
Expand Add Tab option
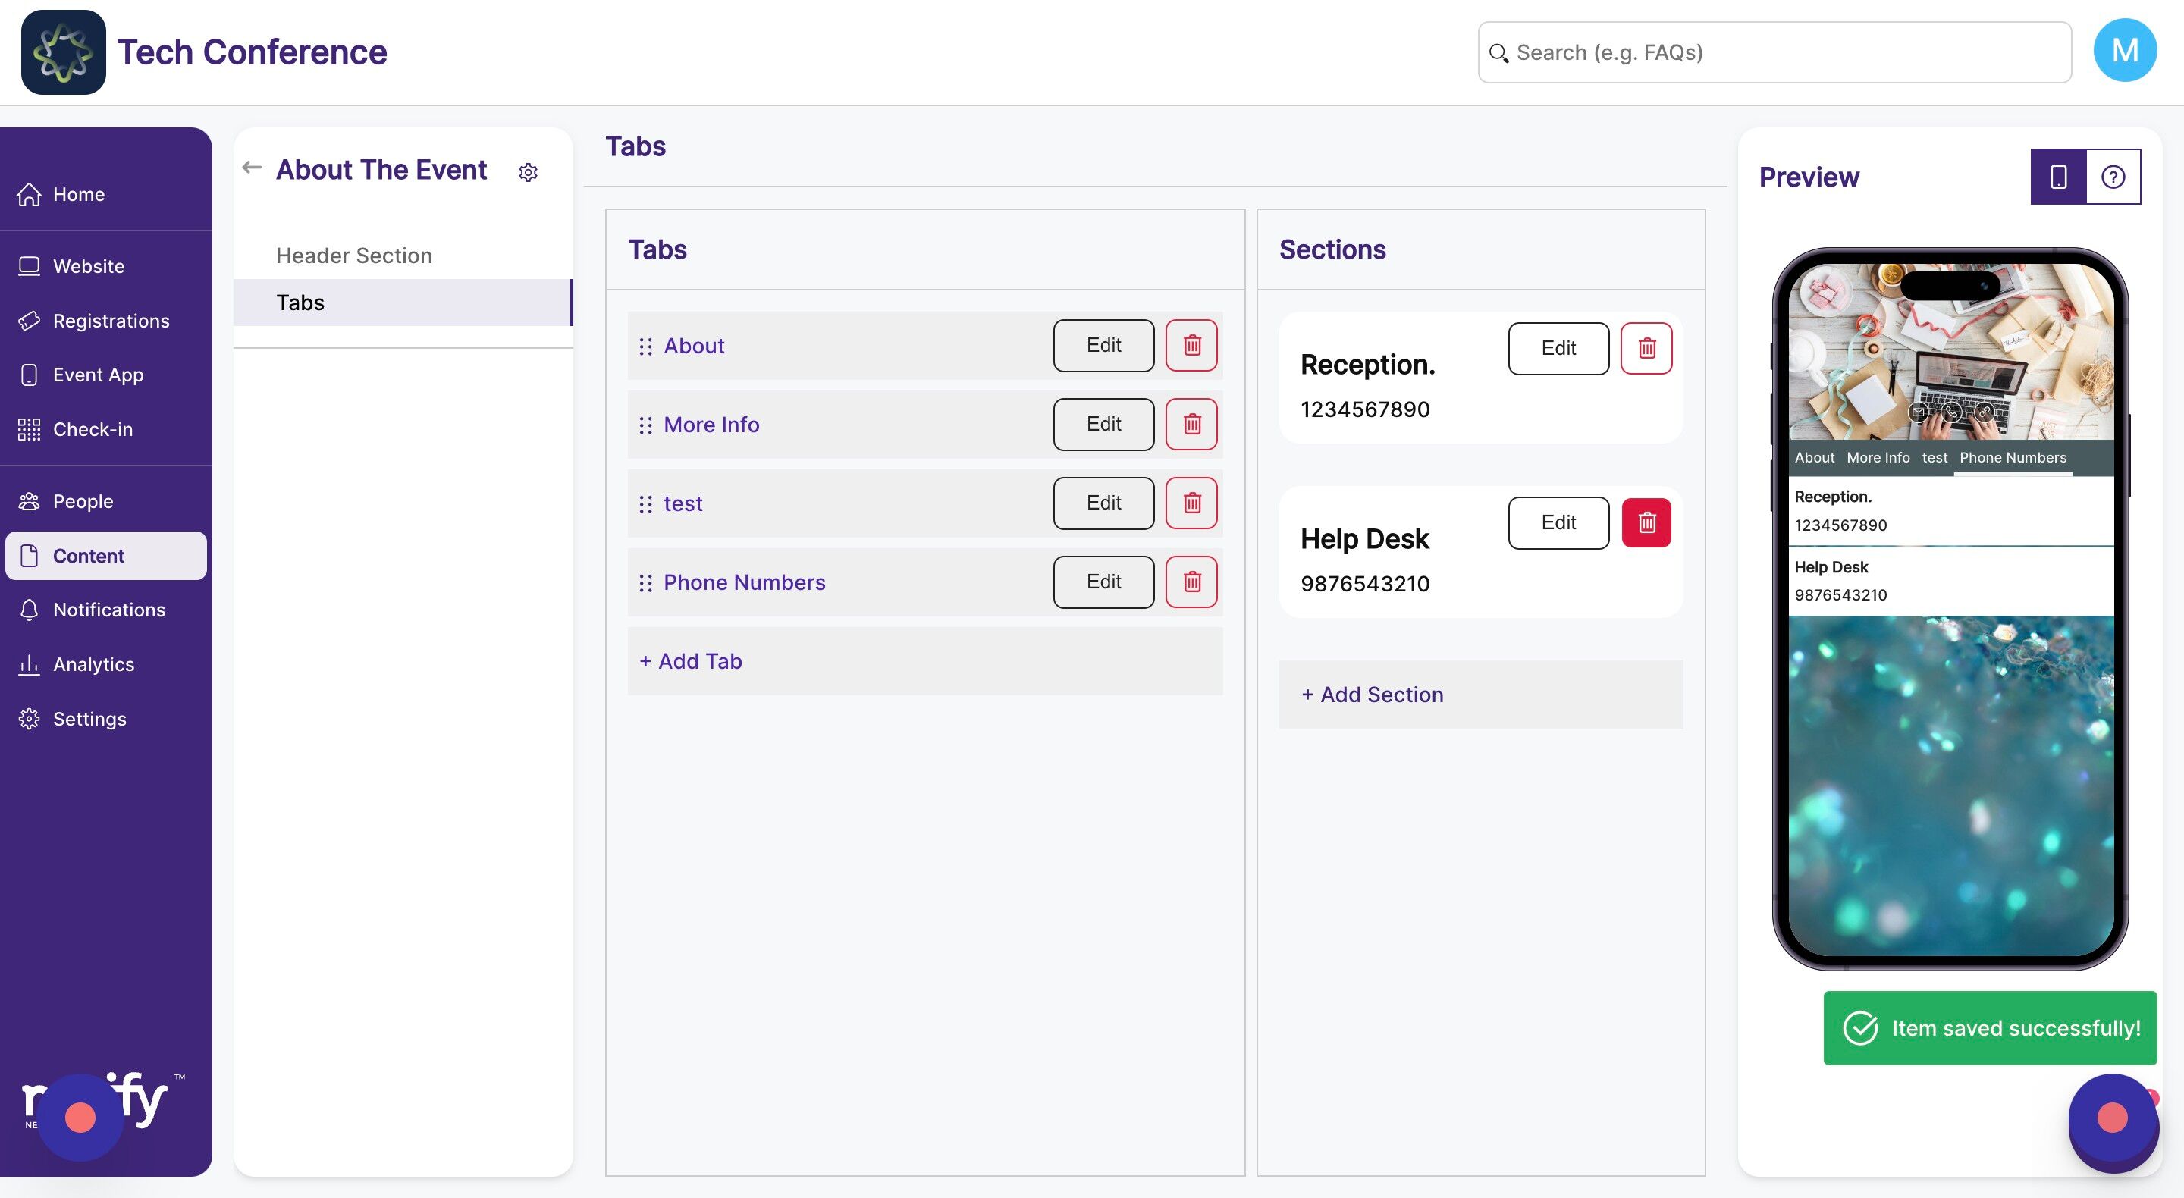pyautogui.click(x=691, y=661)
